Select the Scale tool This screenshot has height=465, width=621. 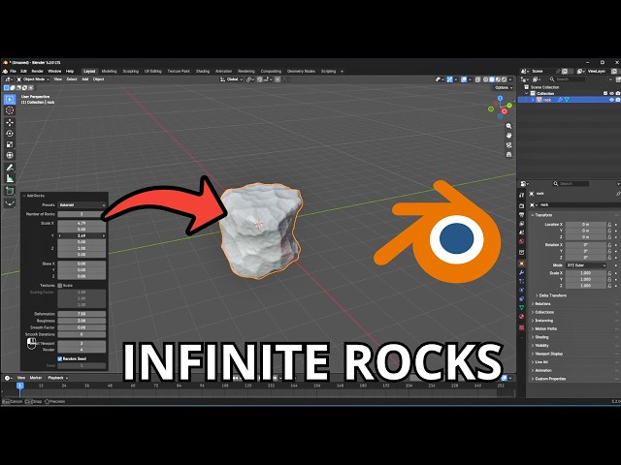(10, 144)
